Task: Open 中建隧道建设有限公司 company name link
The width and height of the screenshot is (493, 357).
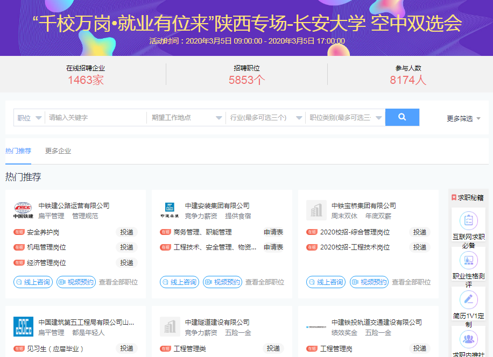Action: (217, 322)
